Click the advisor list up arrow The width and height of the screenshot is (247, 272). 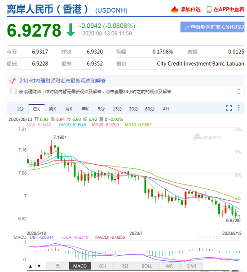(238, 89)
